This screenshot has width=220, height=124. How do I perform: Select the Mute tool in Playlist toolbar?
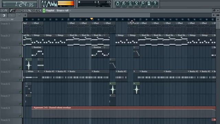(22, 11)
